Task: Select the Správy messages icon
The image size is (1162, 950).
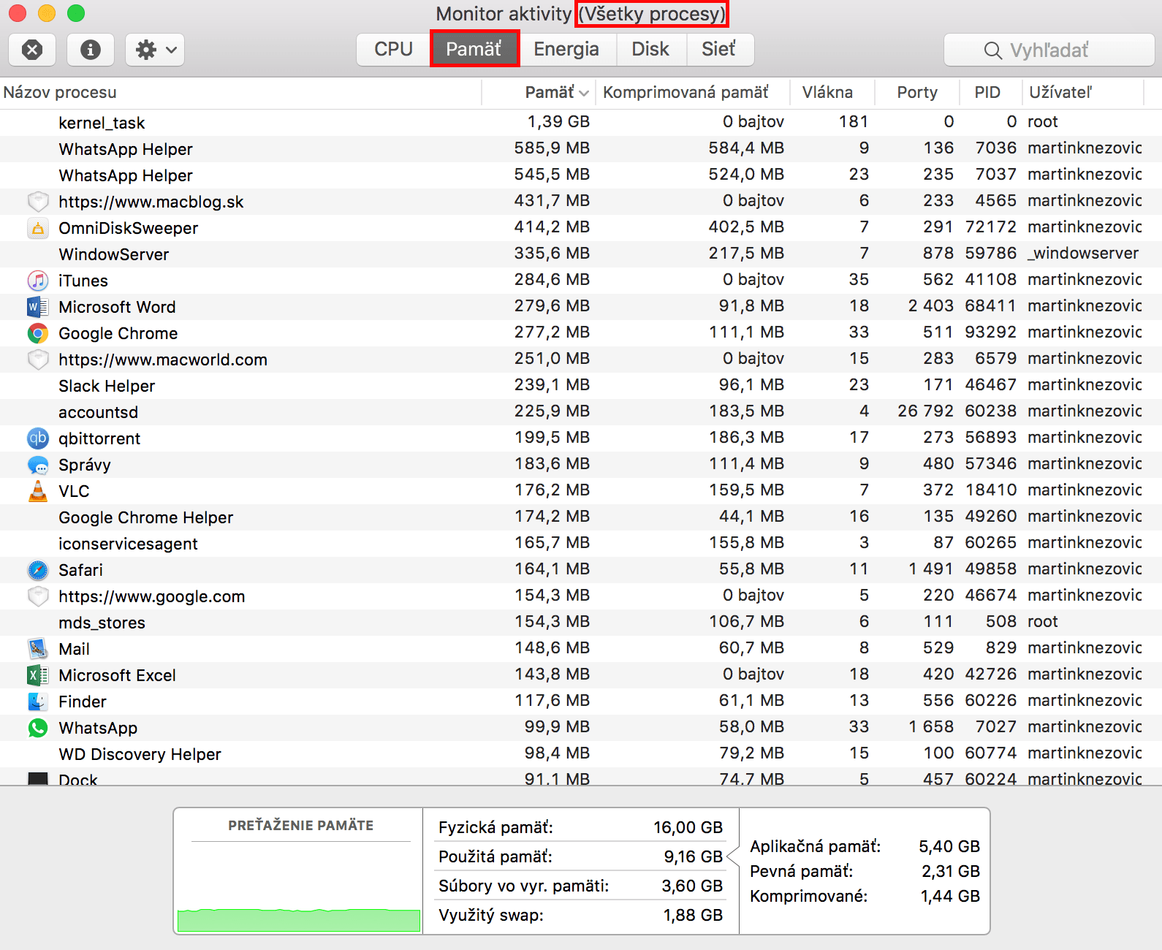Action: tap(38, 465)
